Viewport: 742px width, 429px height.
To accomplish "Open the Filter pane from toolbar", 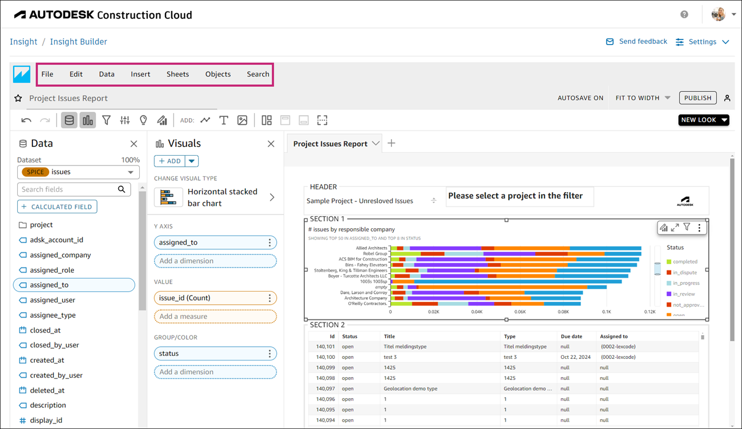I will pos(106,120).
